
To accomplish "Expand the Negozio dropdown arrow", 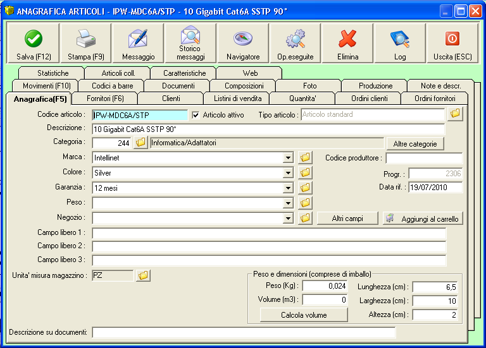I will click(288, 219).
